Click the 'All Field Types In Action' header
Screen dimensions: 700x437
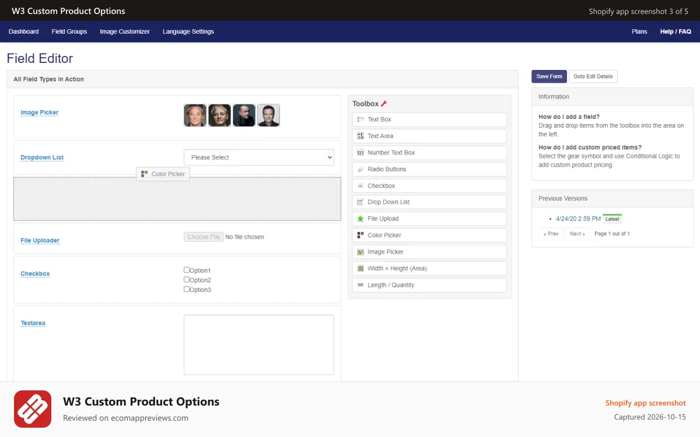click(x=48, y=79)
